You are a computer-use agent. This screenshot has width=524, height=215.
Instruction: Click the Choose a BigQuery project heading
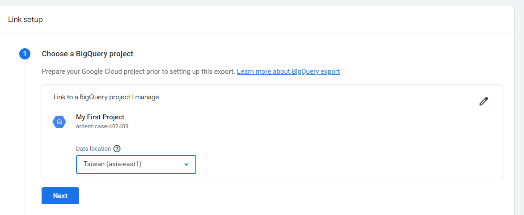coord(88,54)
